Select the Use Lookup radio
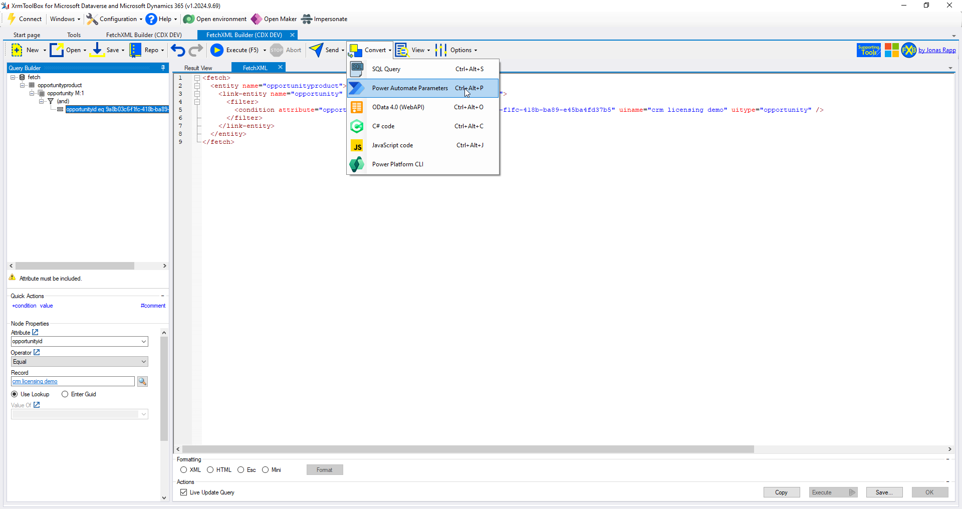The width and height of the screenshot is (962, 509). click(15, 394)
